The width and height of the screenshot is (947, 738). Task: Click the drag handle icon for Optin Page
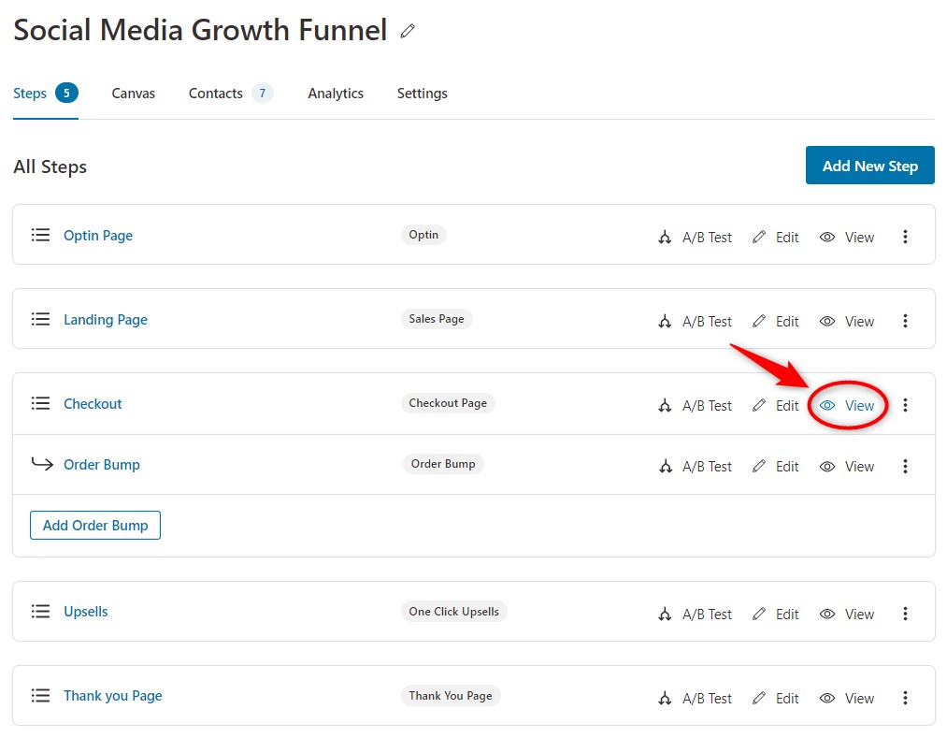(x=40, y=235)
